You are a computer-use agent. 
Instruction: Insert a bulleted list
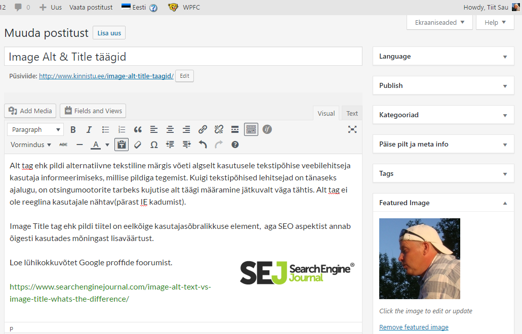point(105,130)
